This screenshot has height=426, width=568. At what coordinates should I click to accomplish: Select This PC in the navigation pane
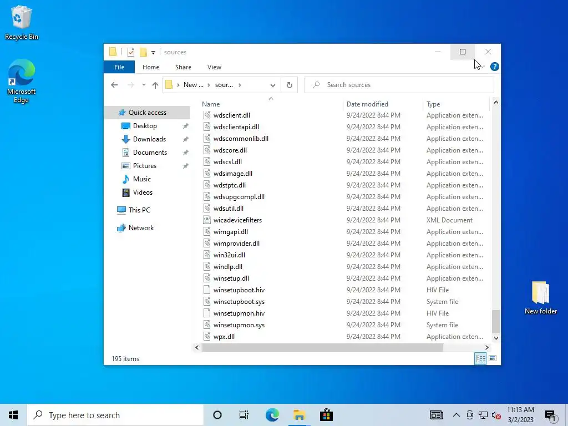click(x=139, y=210)
